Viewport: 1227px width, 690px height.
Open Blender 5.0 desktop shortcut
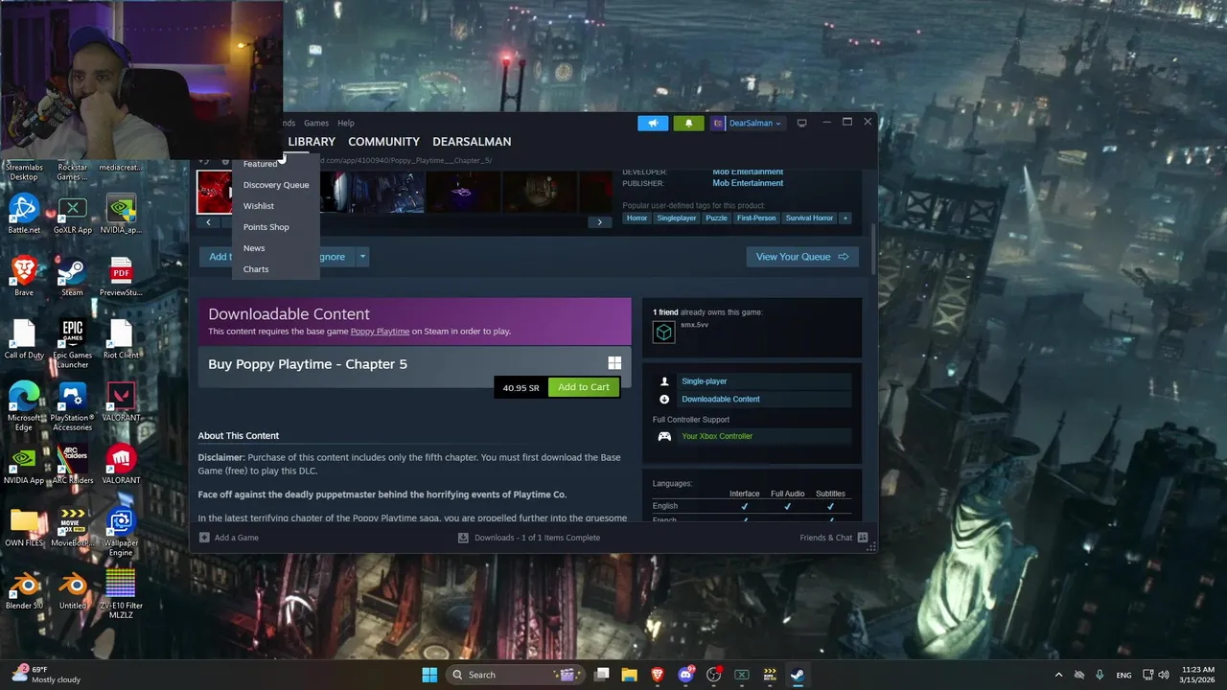point(24,589)
